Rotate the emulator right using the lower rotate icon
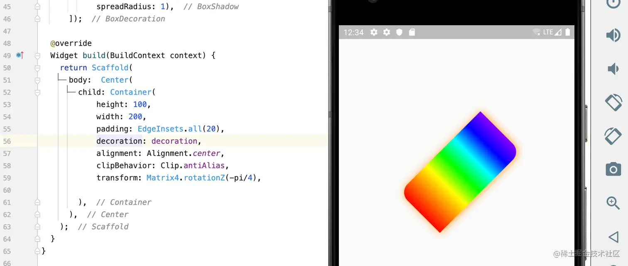The width and height of the screenshot is (628, 266). 613,136
